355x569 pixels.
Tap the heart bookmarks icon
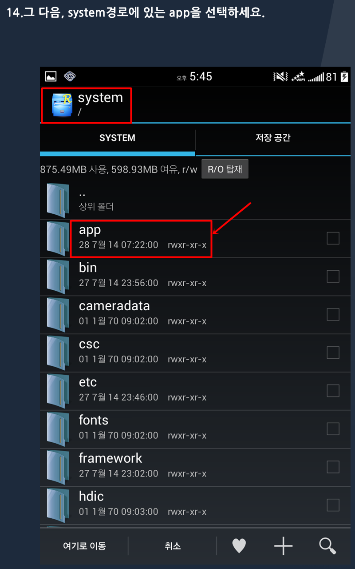coord(239,546)
